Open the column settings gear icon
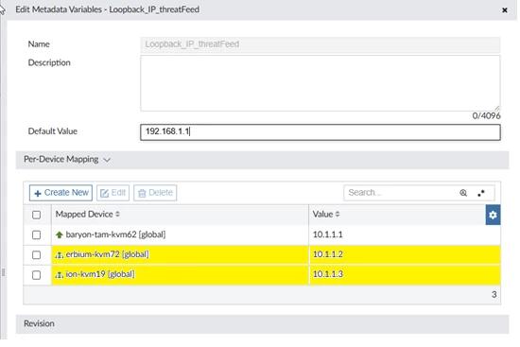This screenshot has width=520, height=347. [493, 215]
